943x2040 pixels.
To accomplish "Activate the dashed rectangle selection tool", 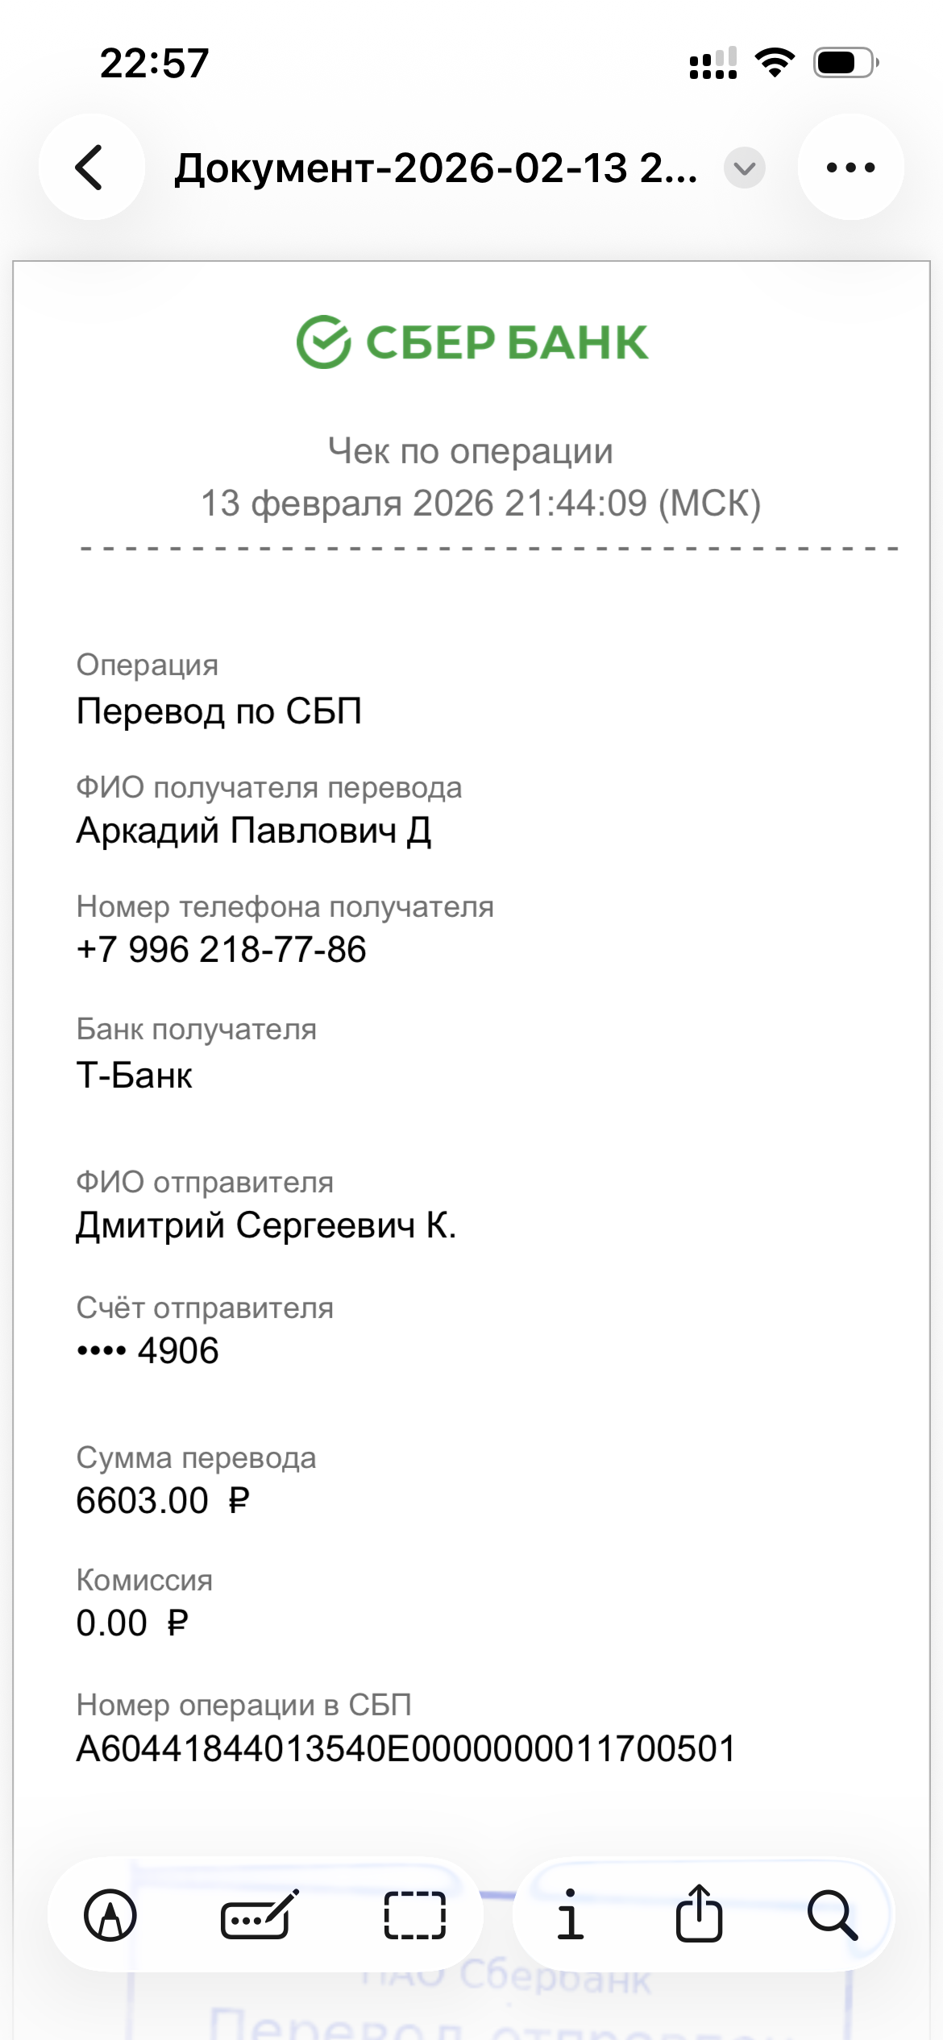I will tap(414, 1914).
